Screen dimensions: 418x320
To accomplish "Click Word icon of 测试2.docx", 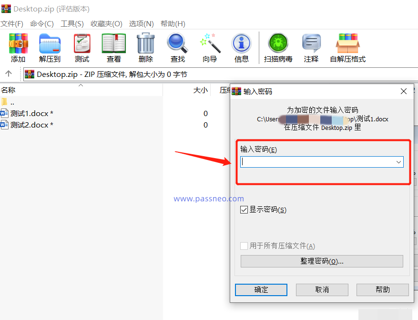I will (4, 125).
